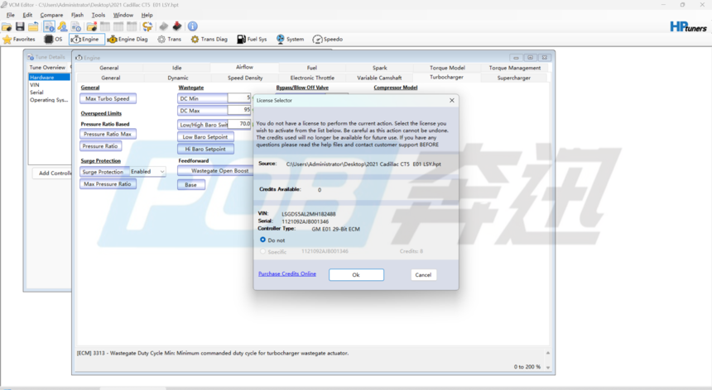Click the Max Turbo Speed button
712x390 pixels.
coord(108,99)
